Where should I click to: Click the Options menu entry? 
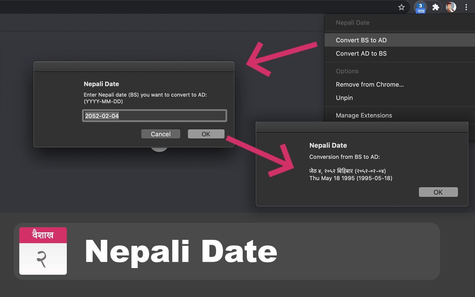tap(347, 71)
